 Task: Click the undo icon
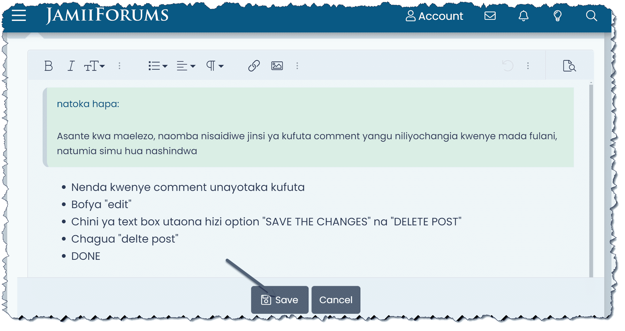pos(508,66)
